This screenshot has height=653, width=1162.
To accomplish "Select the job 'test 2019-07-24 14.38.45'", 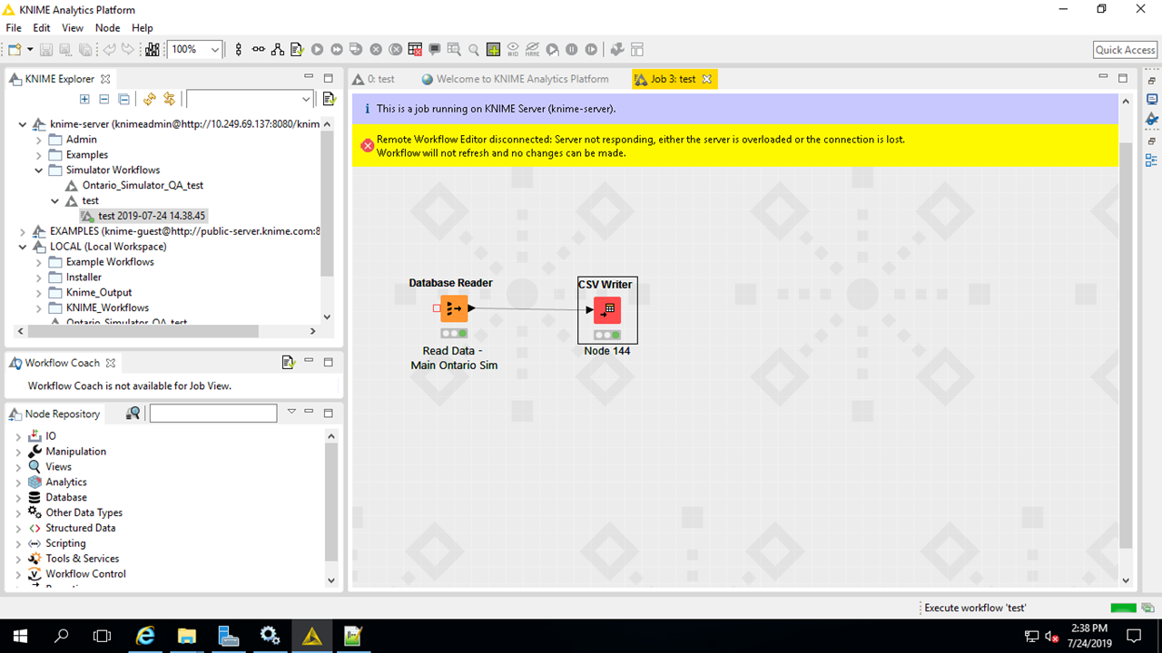I will [143, 216].
